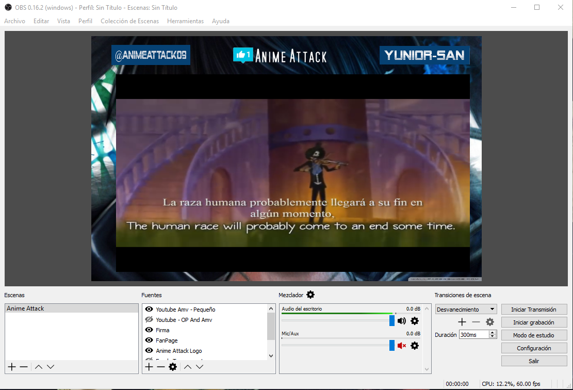
Task: Click the video preview canvas
Action: click(x=287, y=159)
